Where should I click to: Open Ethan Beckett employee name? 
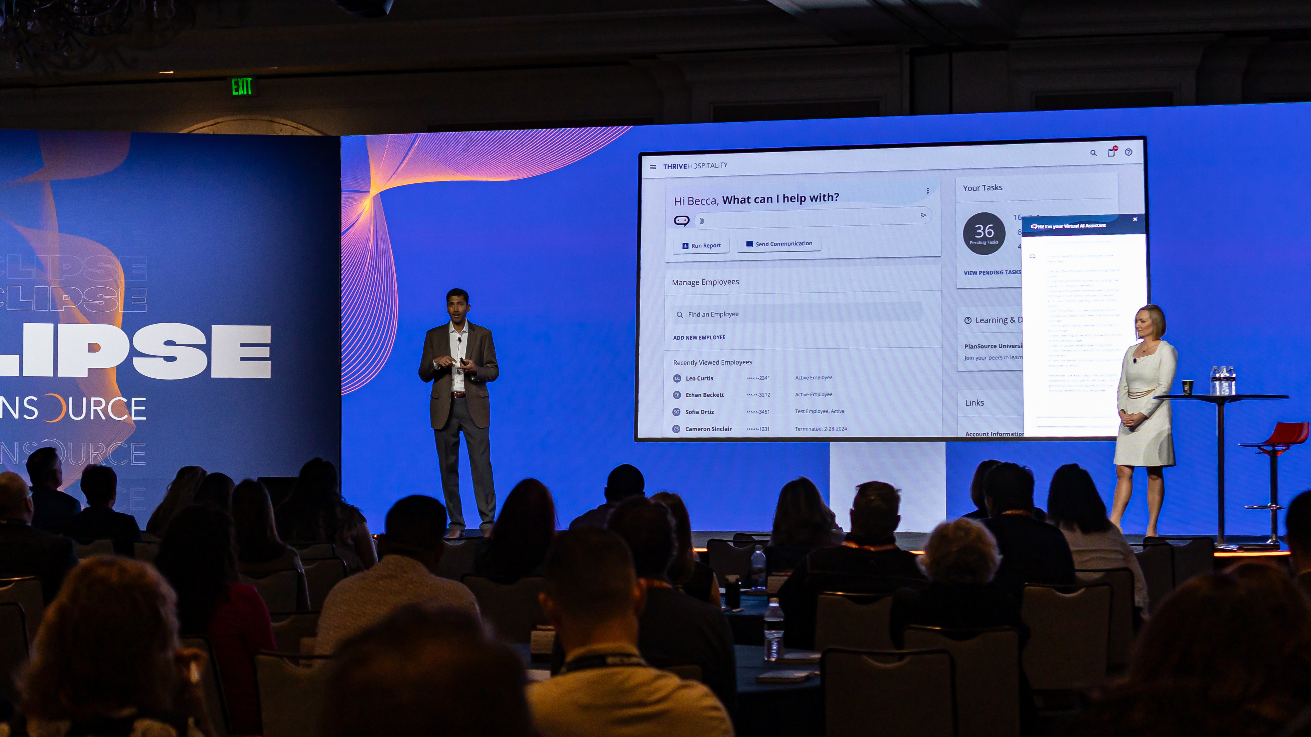click(705, 395)
